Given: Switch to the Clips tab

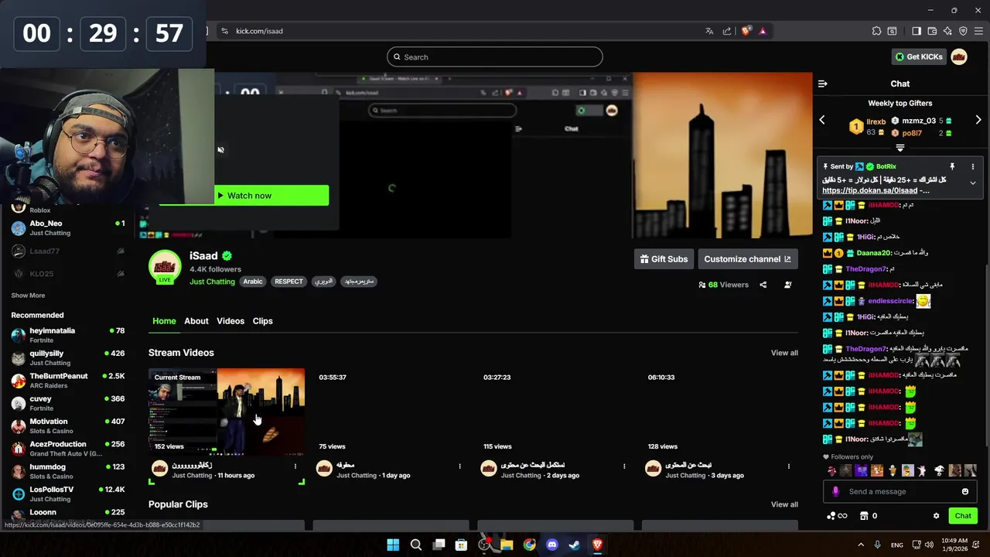Looking at the screenshot, I should pyautogui.click(x=263, y=321).
